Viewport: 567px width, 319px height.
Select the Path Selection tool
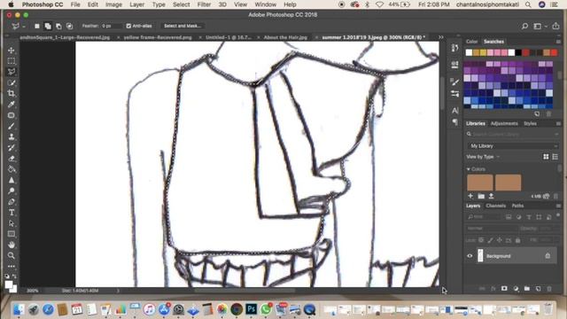12,223
